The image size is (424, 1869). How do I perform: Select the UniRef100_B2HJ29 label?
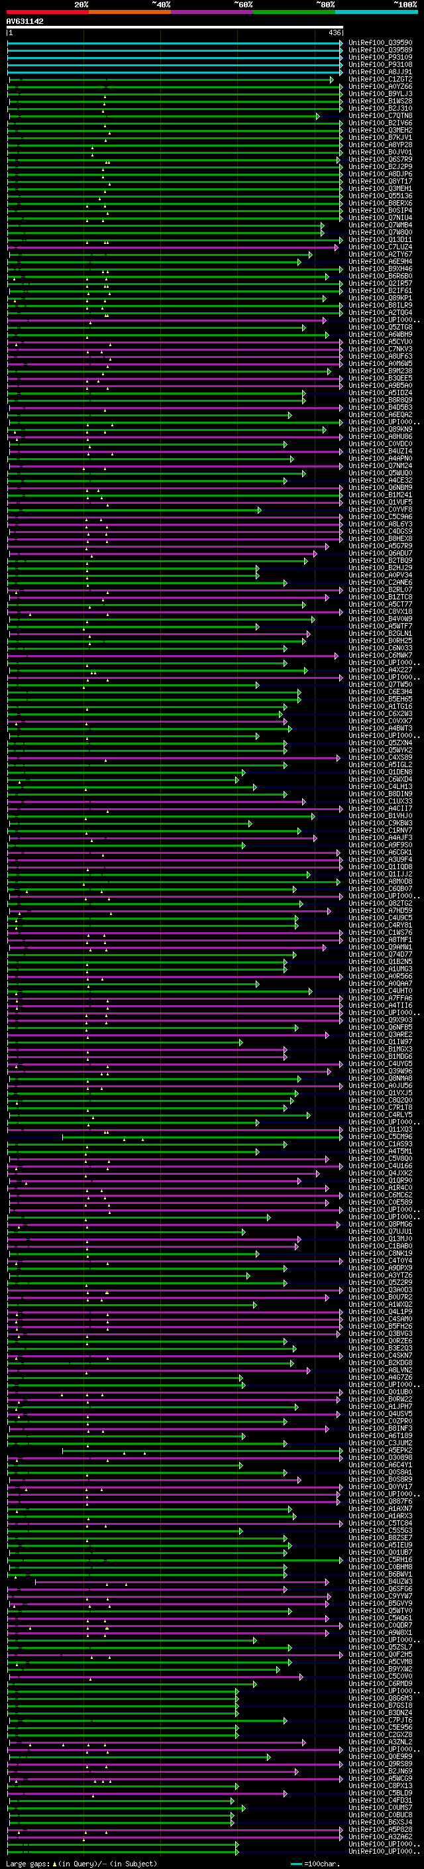click(x=380, y=568)
